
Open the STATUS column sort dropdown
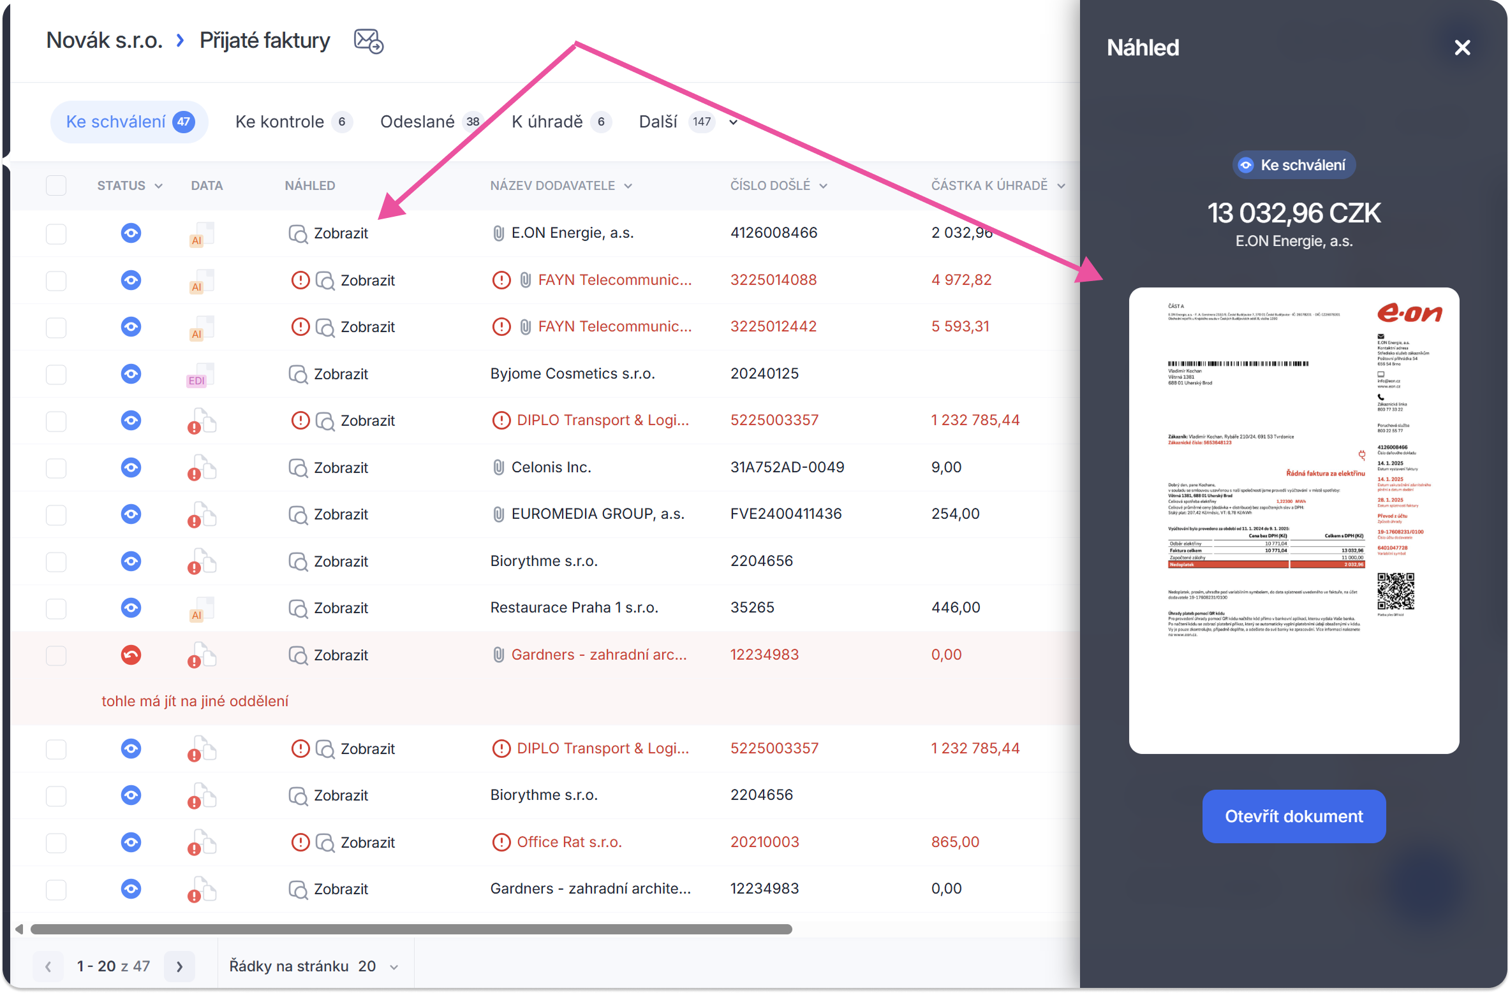[x=159, y=186]
